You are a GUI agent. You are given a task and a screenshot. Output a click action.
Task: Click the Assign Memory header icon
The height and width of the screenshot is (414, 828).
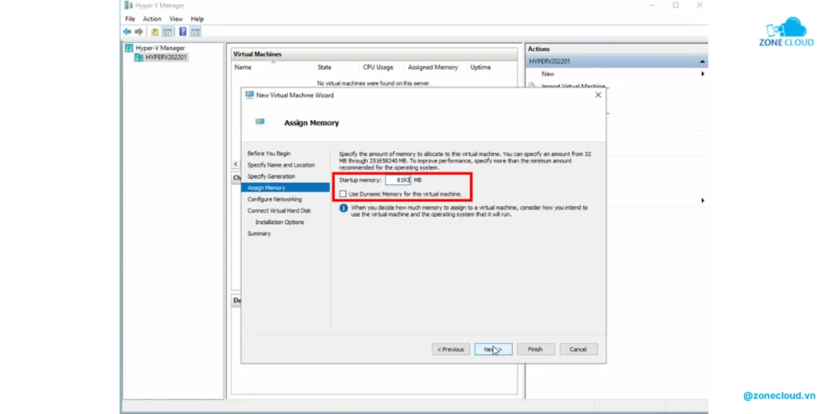(260, 121)
